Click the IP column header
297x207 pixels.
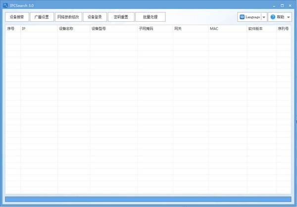[x=39, y=29]
